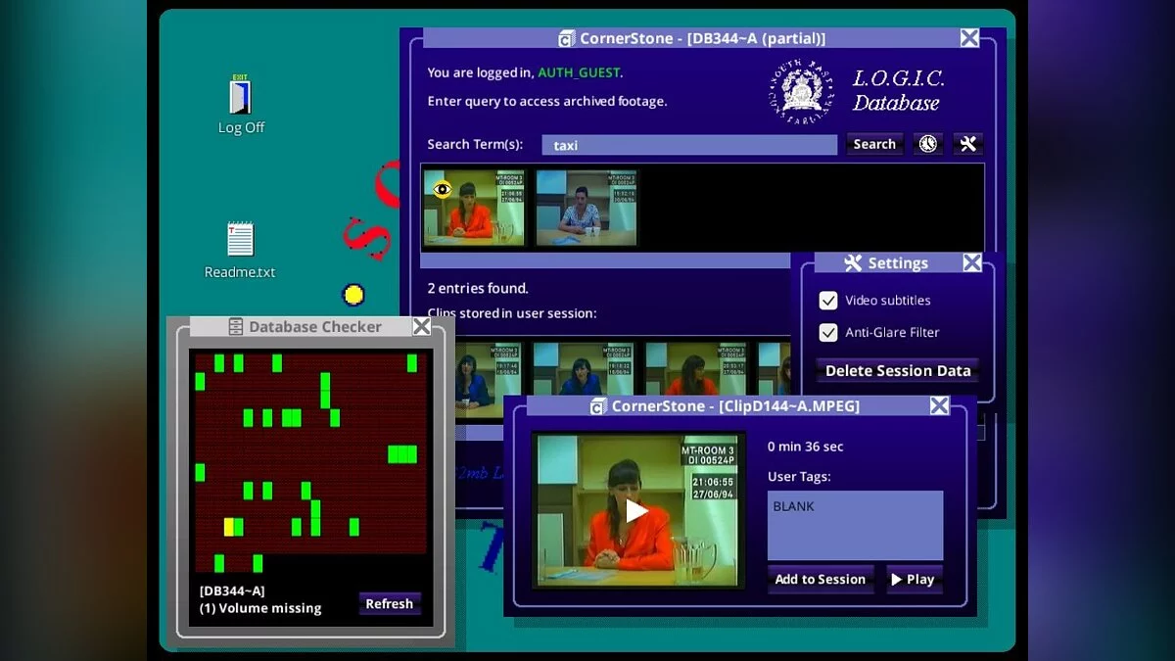Viewport: 1175px width, 661px height.
Task: Click the CornerStone icon in main title bar
Action: pyautogui.click(x=566, y=38)
